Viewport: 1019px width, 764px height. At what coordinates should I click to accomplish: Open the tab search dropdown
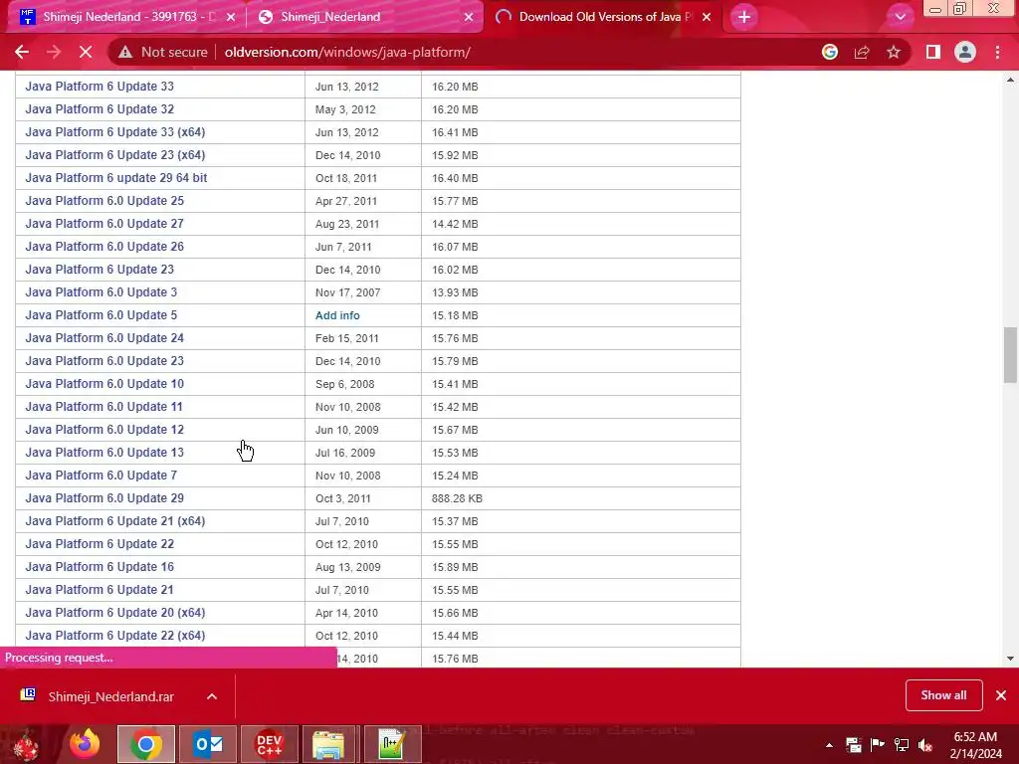(x=900, y=17)
